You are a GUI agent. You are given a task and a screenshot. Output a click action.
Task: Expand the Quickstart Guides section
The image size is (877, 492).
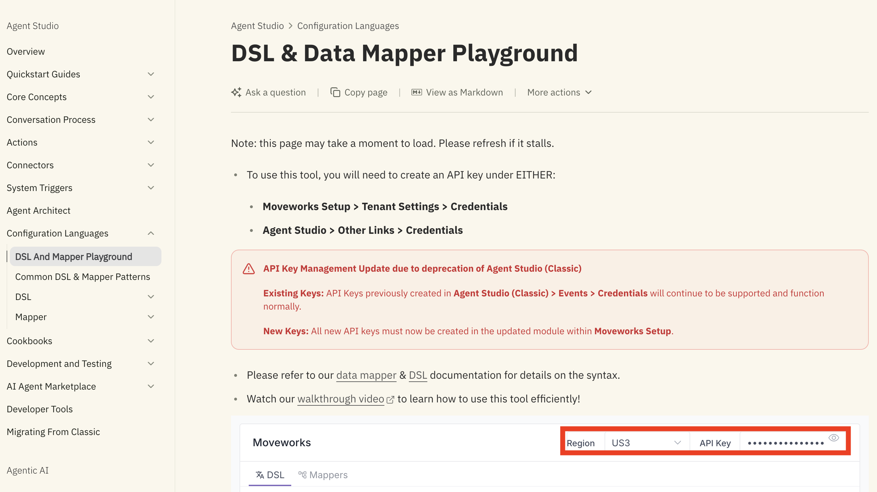coord(151,74)
